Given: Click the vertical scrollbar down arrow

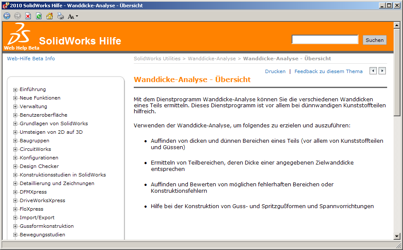Looking at the screenshot, I should (397, 236).
